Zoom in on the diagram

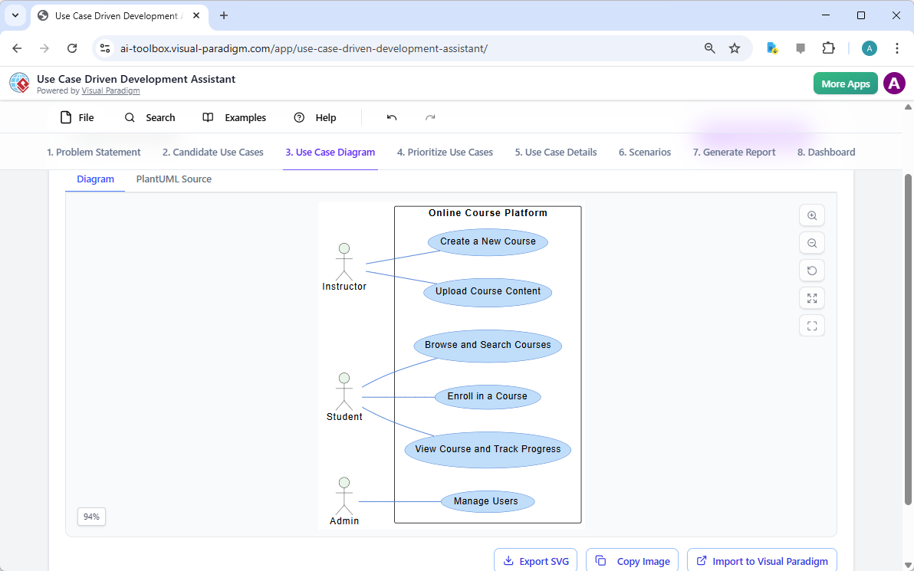point(811,215)
